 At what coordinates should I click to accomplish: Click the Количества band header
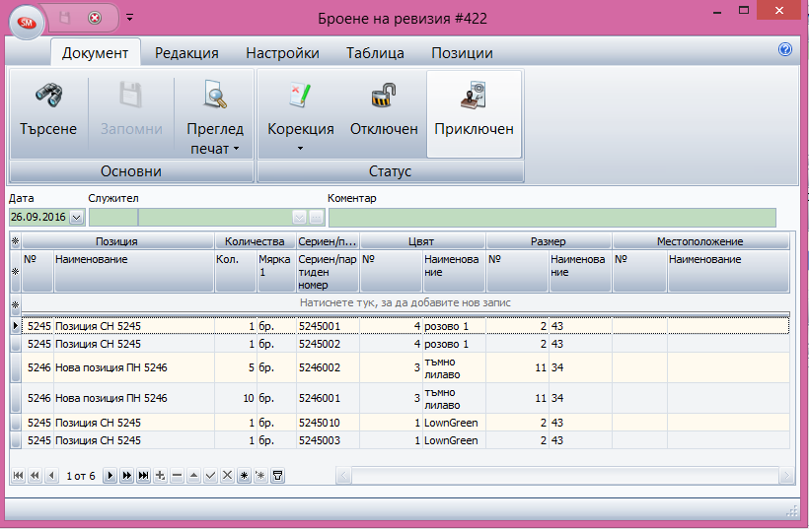[x=255, y=241]
